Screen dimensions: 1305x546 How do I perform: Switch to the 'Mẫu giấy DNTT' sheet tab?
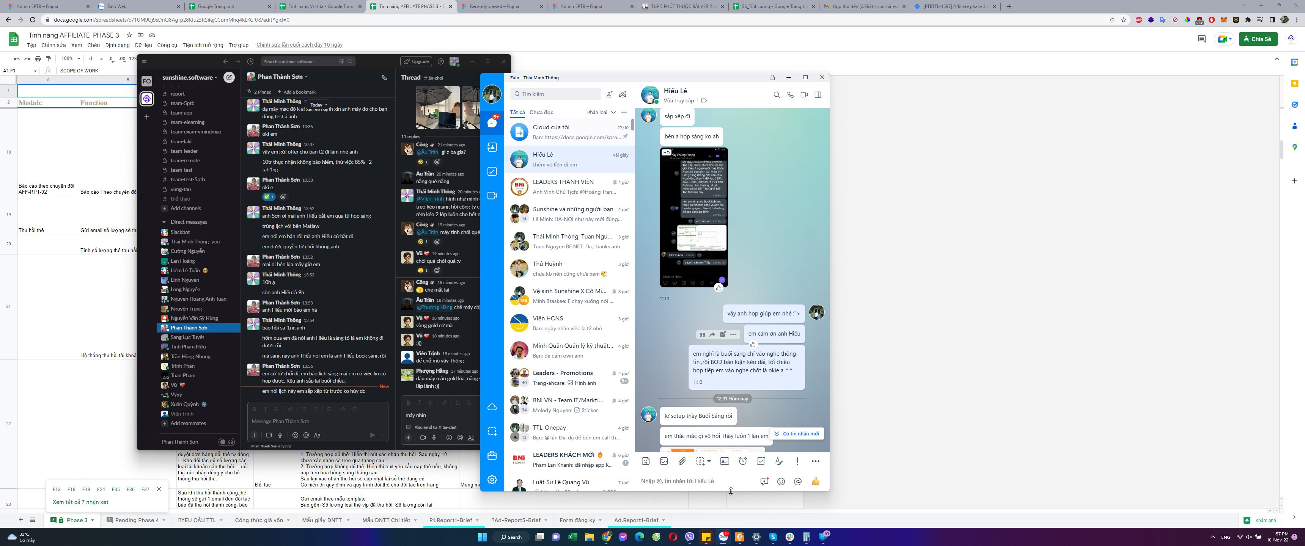coord(322,520)
